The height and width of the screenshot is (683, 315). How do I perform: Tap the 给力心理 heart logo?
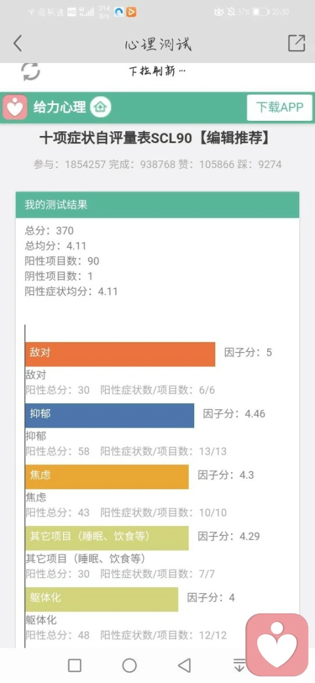tap(15, 106)
